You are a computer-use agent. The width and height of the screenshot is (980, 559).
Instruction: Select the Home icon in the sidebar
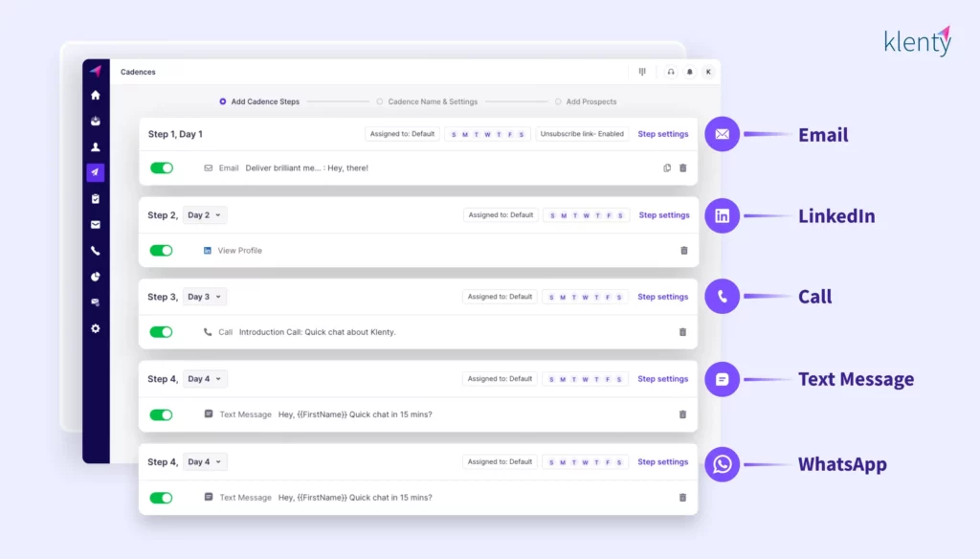[x=95, y=96]
